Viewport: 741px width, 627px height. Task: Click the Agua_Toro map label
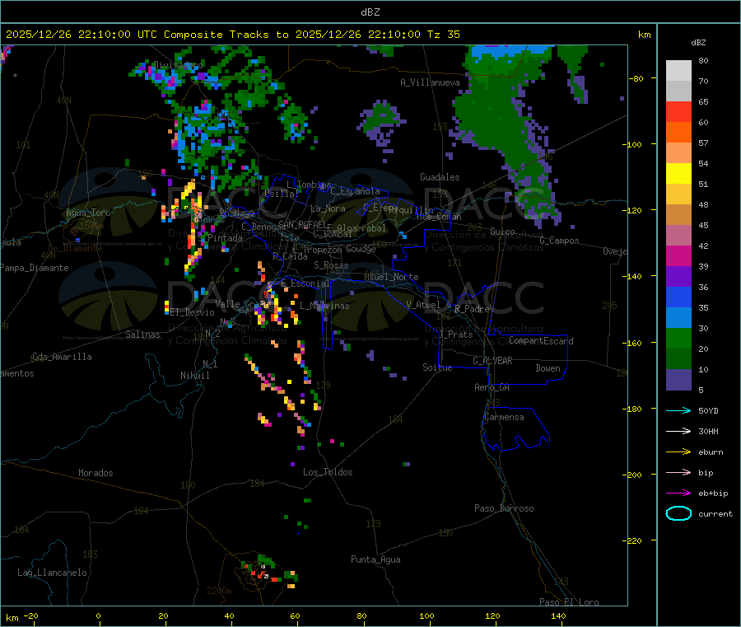[88, 213]
